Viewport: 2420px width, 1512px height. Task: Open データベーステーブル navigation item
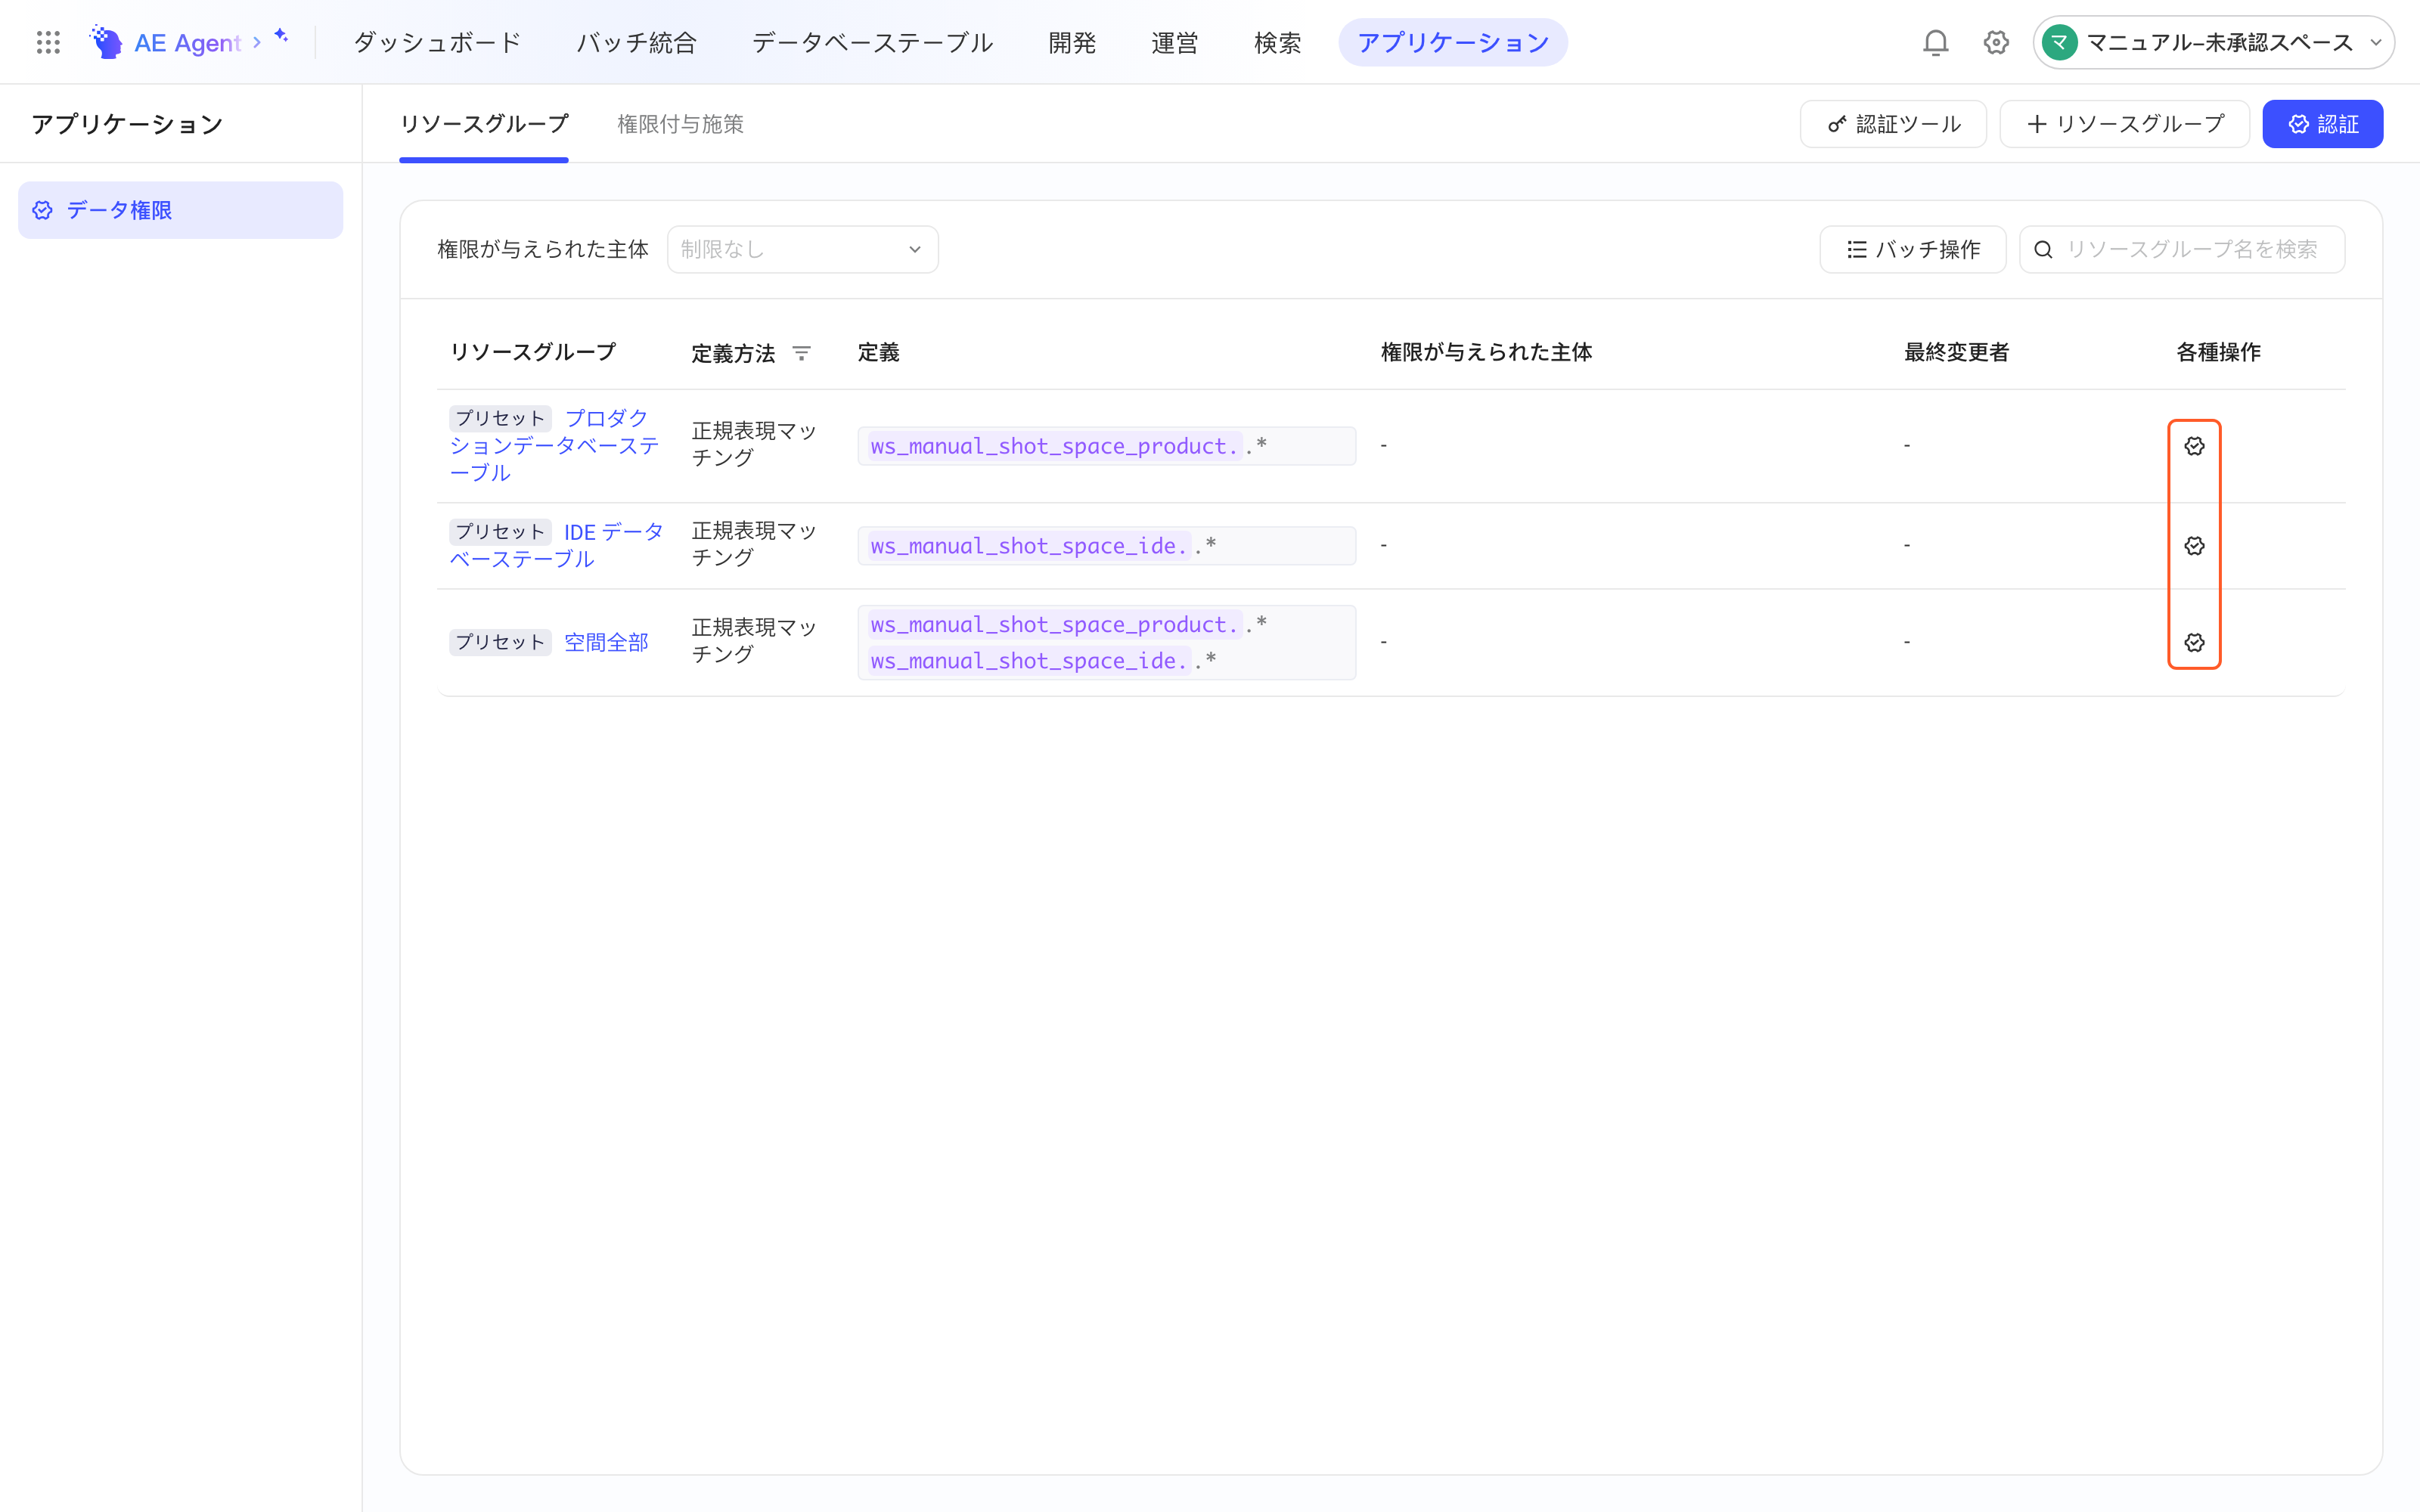872,42
